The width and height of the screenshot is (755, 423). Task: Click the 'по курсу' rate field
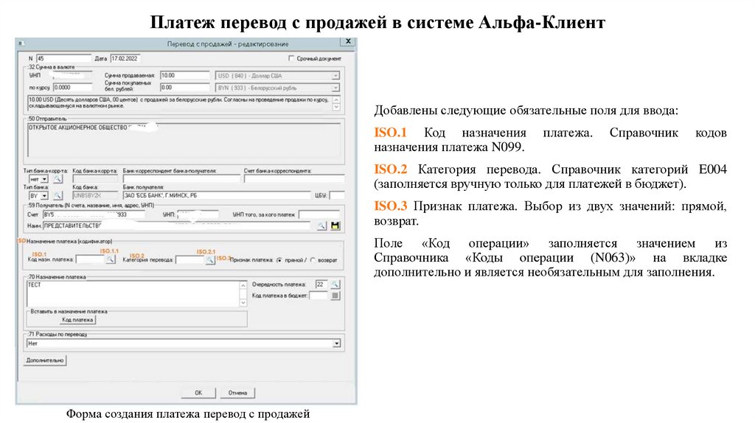pos(72,88)
